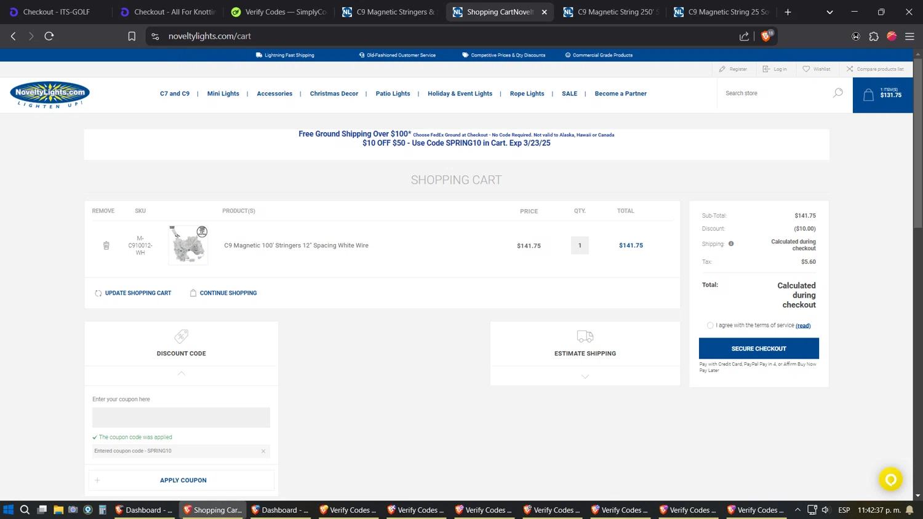Click the Secure Checkout button

point(759,348)
